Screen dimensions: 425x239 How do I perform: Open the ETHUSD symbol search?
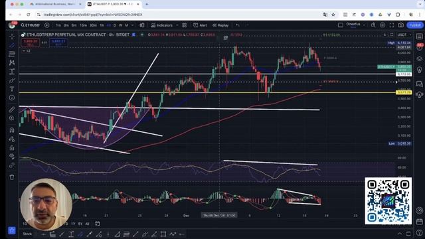pos(31,25)
